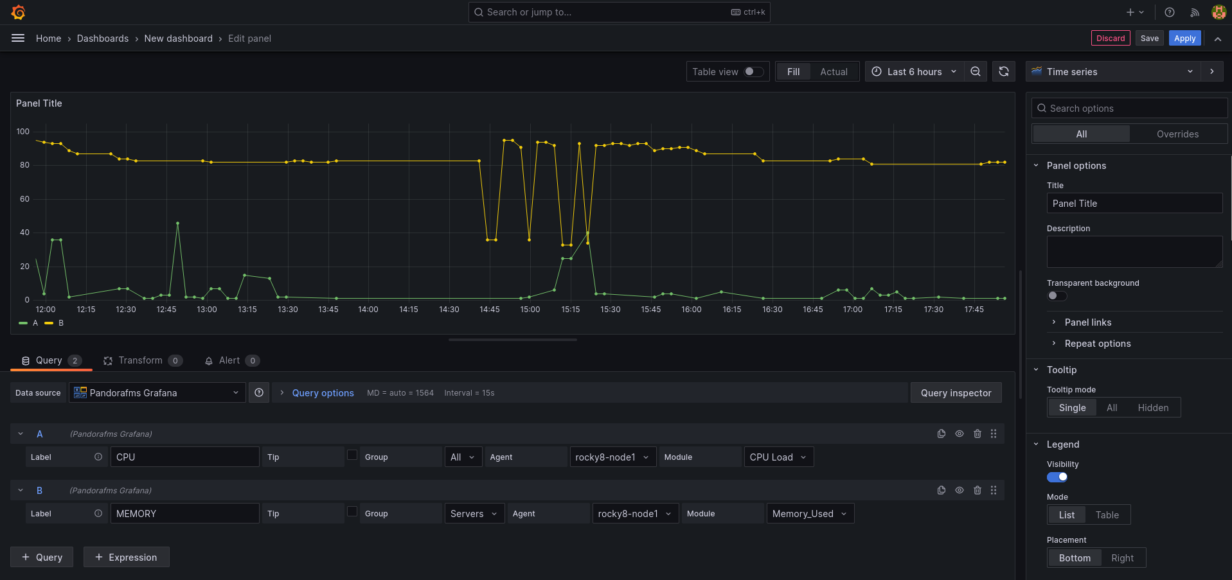Open the Pandorafms Grafana data source dropdown

(x=157, y=392)
